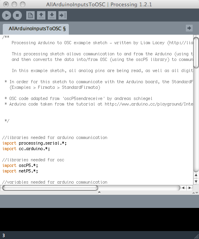199x239 pixels.
Task: Click the window resize grip corner
Action: point(197,237)
